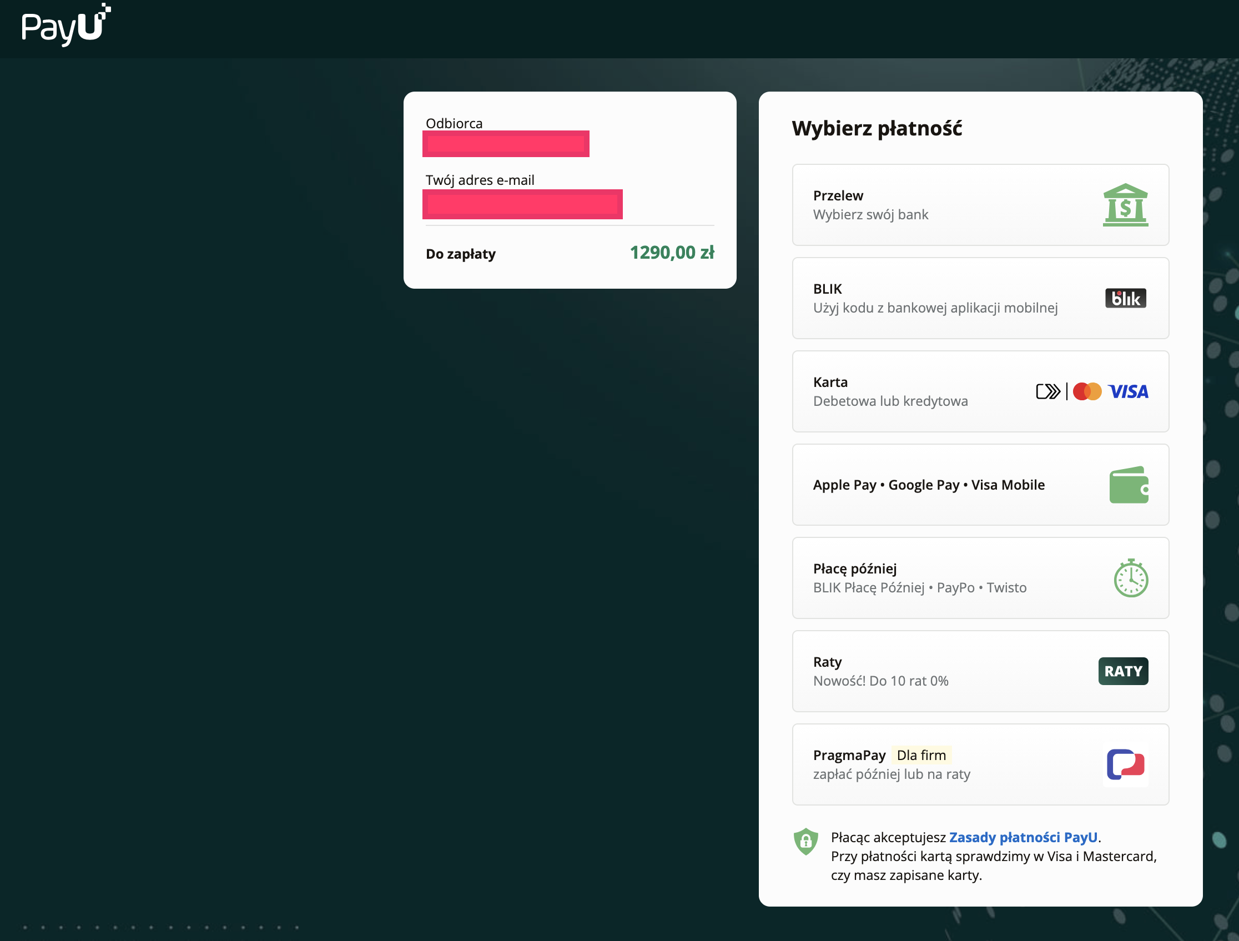Screen dimensions: 1239x941
Task: Click the Twój adres e-mail label
Action: tap(480, 180)
